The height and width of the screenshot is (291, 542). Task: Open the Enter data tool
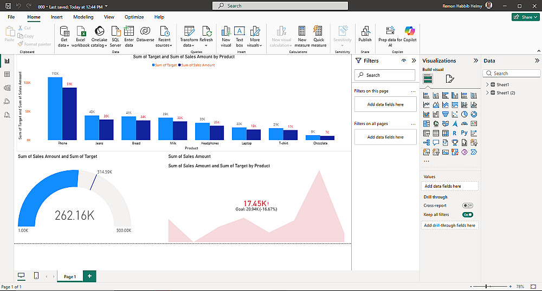click(x=129, y=37)
